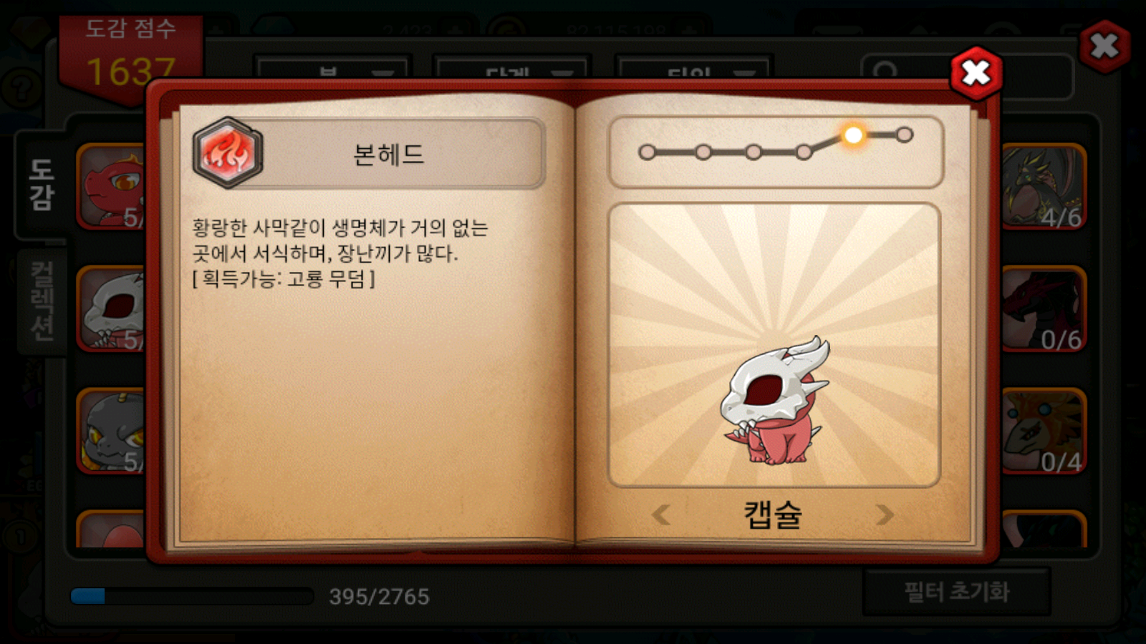This screenshot has width=1146, height=644.
Task: Close the dragon book popup
Action: [976, 73]
